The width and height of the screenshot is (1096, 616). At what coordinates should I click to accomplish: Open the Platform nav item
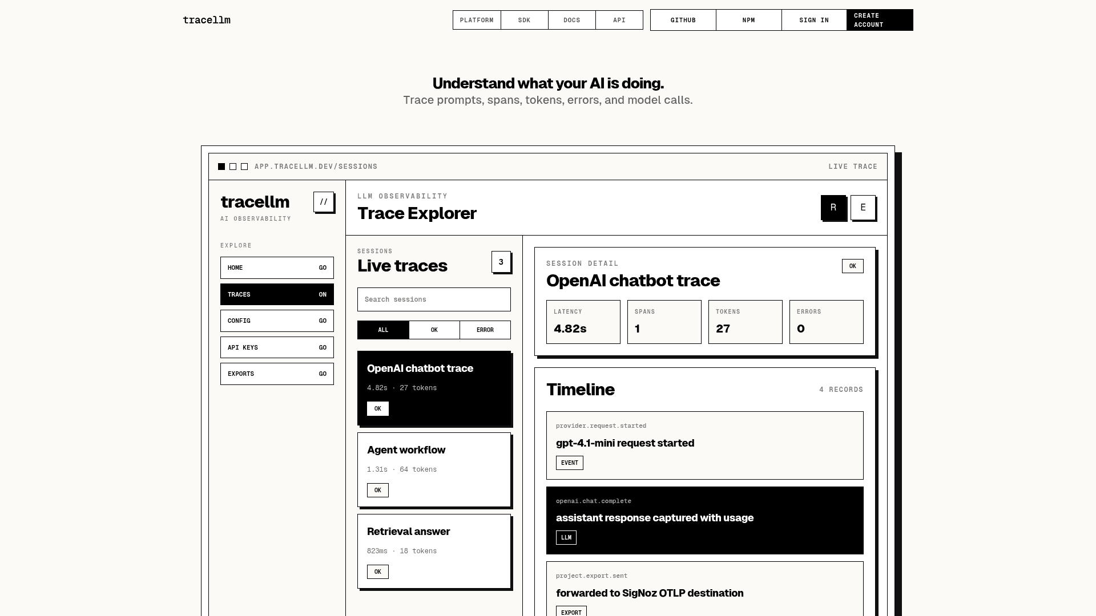click(x=477, y=20)
